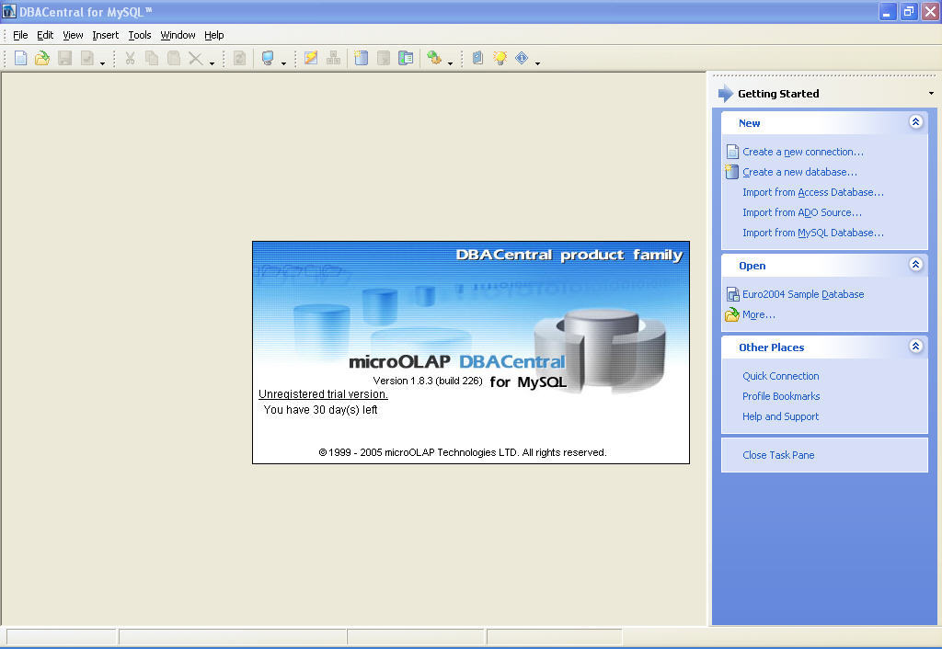Click the More... link
This screenshot has height=649, width=942.
(759, 314)
